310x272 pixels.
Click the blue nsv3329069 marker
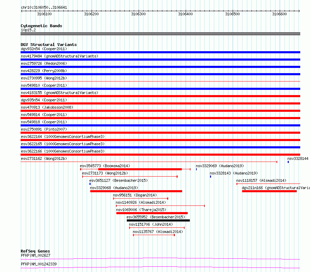[196, 169]
